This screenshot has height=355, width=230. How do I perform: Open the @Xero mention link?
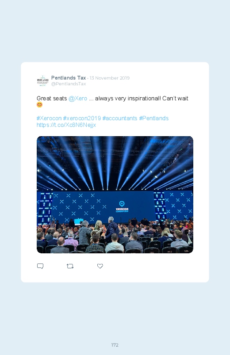[x=78, y=99]
